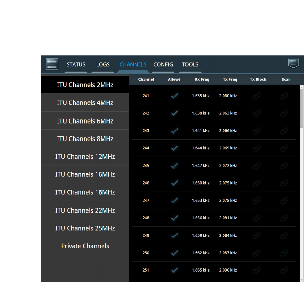
Task: View ITU Channels 22MHz list
Action: pyautogui.click(x=85, y=210)
